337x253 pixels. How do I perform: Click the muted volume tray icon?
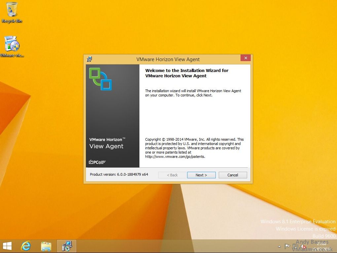pyautogui.click(x=303, y=246)
